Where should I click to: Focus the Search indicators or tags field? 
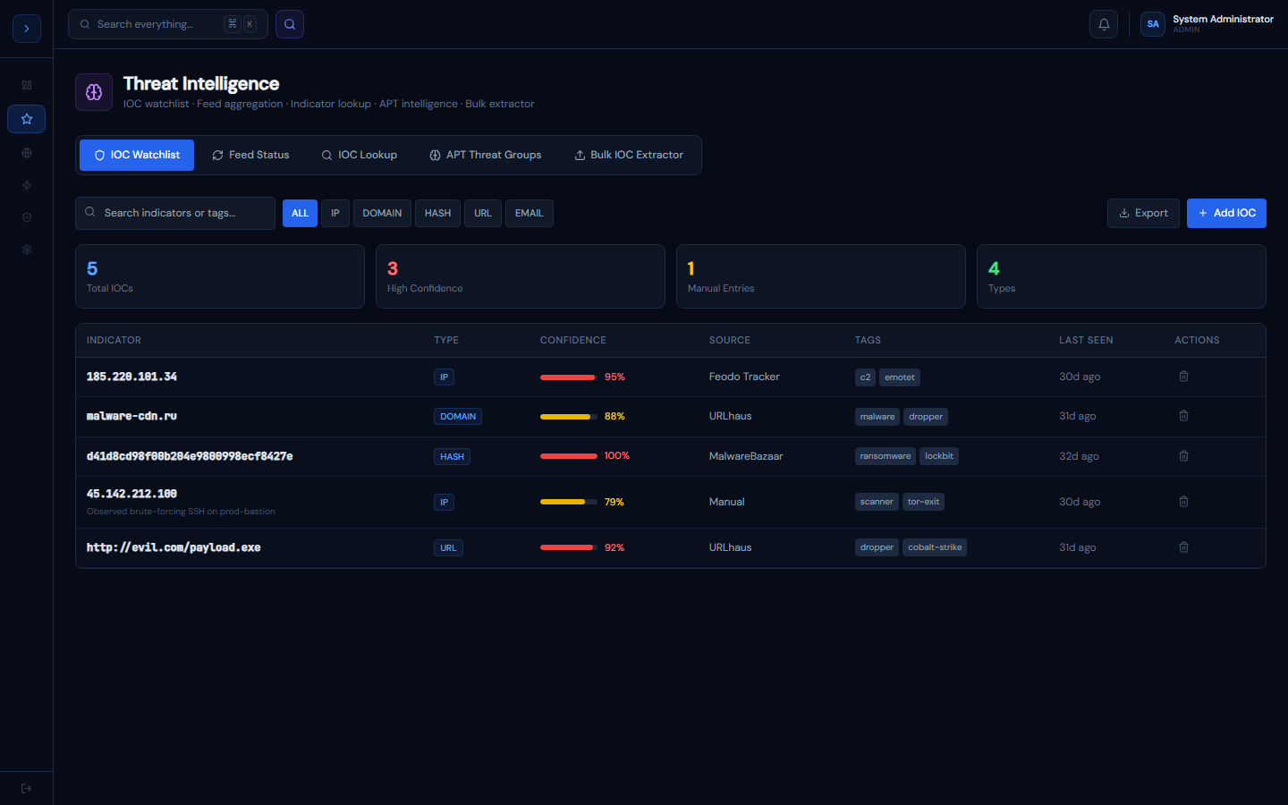click(175, 213)
